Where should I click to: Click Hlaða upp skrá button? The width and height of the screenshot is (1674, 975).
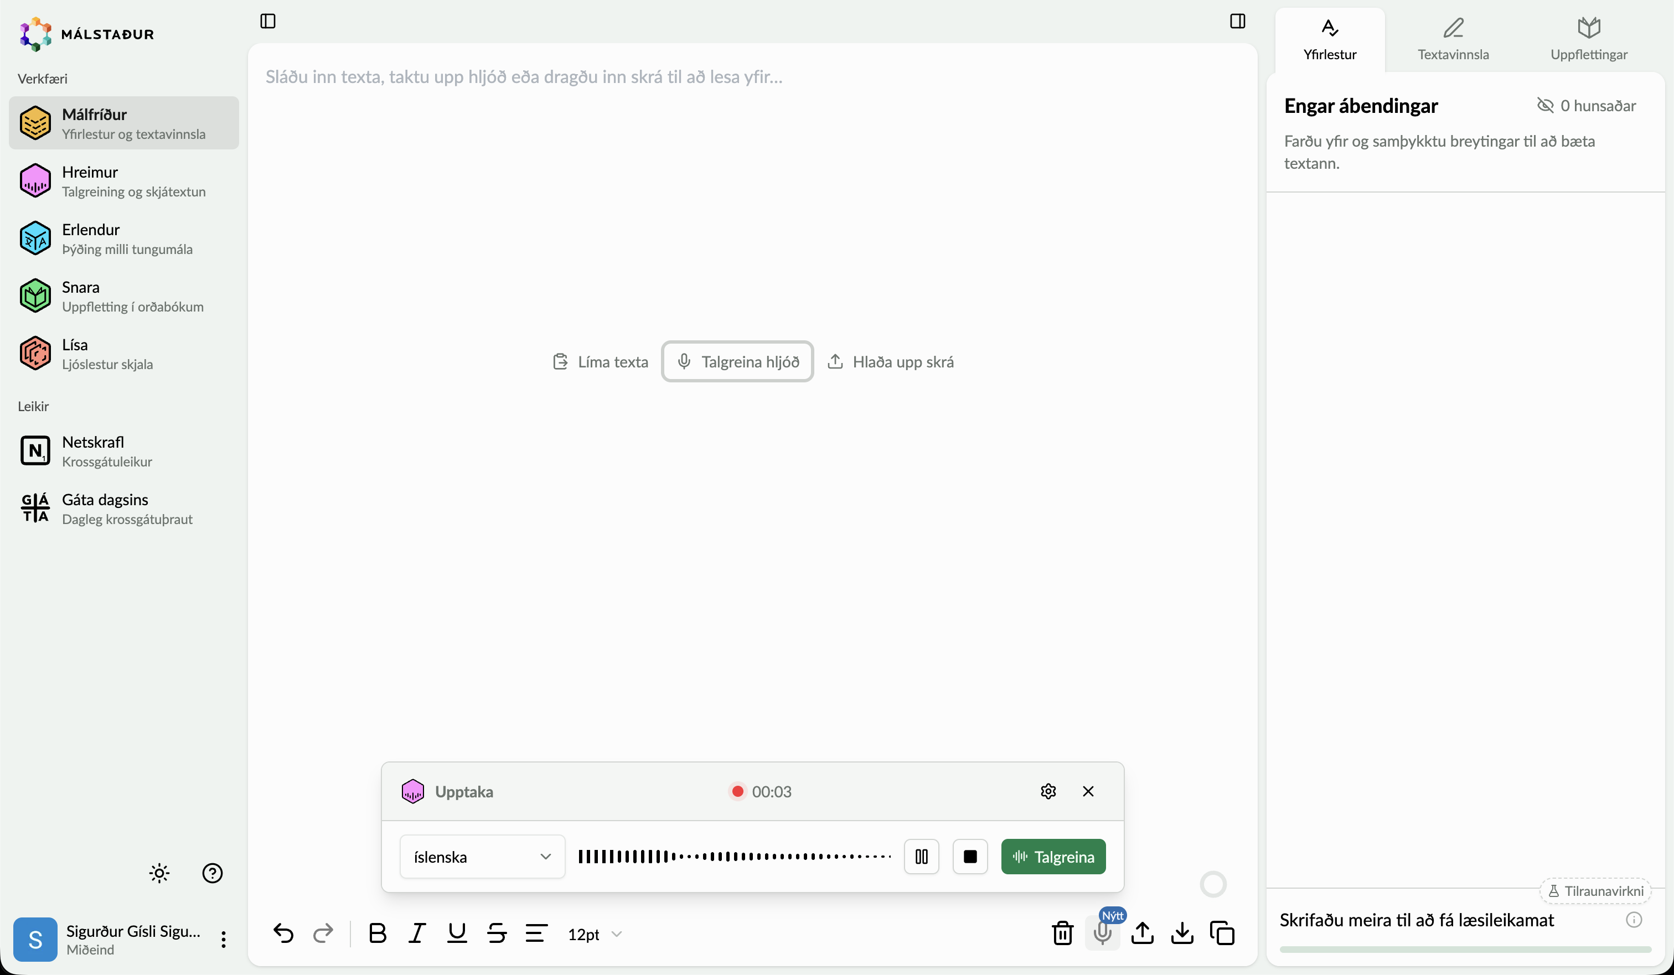click(x=890, y=361)
